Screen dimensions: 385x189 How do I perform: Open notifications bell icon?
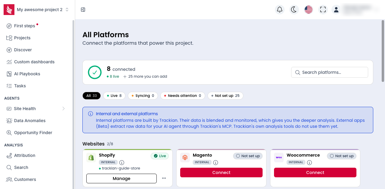click(280, 10)
